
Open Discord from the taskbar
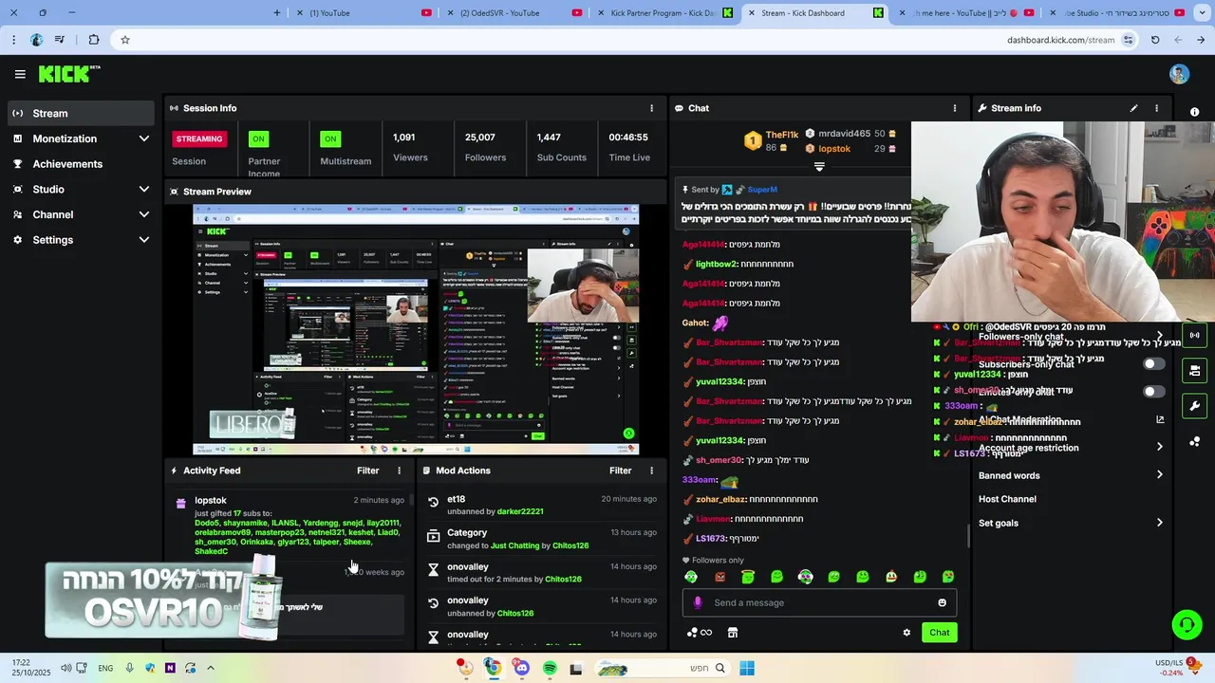tap(521, 669)
